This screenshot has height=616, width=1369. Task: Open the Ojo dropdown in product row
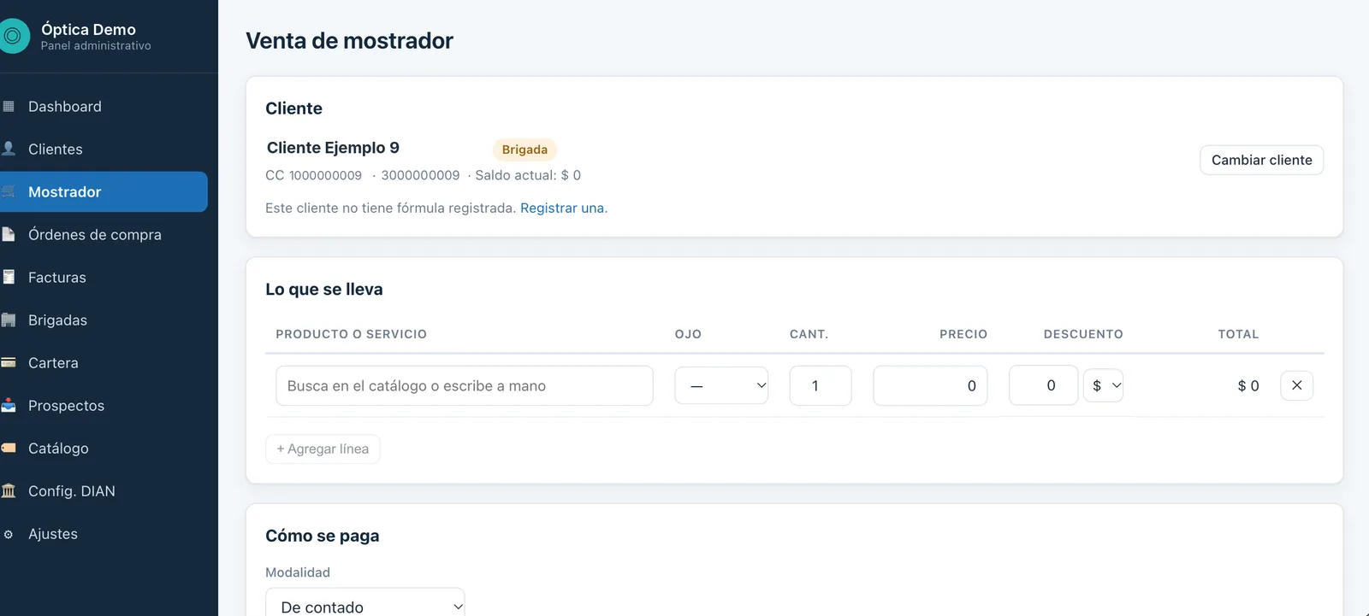(721, 385)
